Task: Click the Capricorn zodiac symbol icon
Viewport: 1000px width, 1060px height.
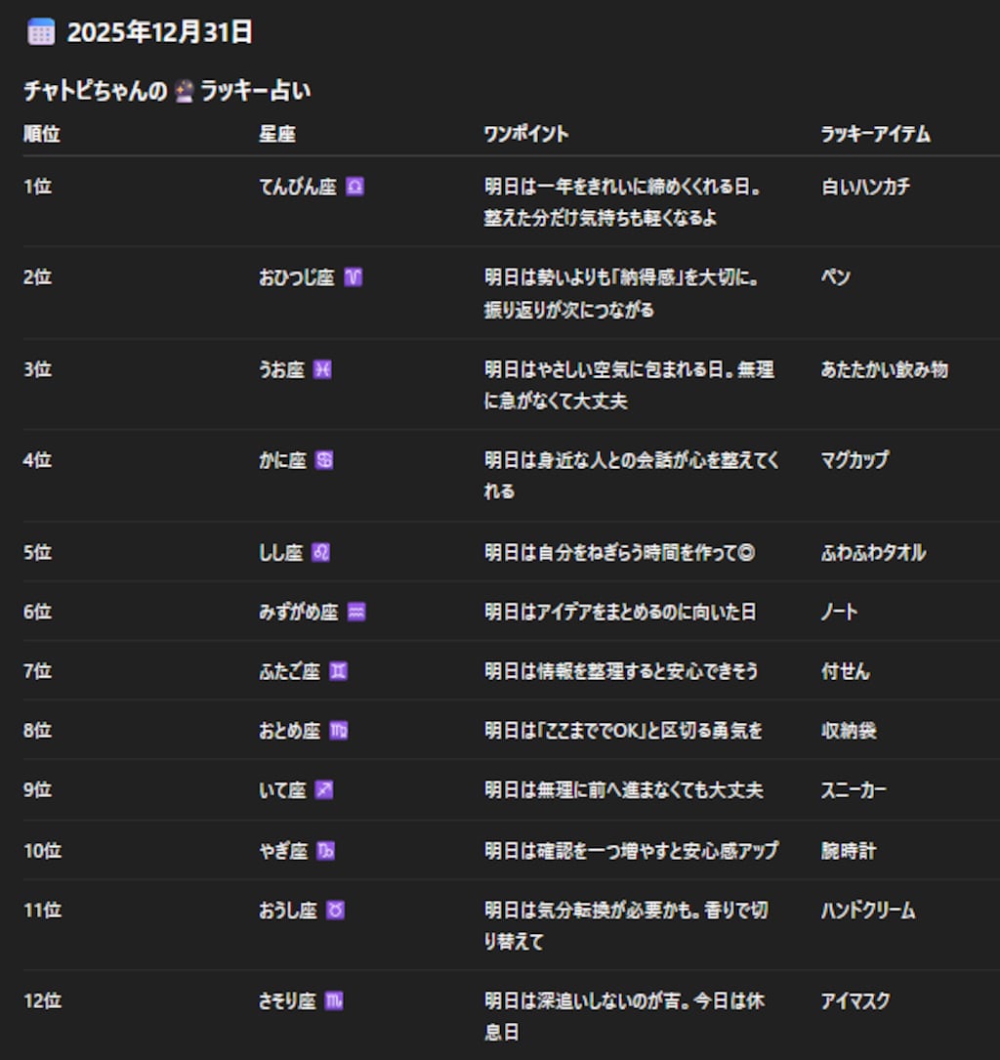Action: (324, 850)
